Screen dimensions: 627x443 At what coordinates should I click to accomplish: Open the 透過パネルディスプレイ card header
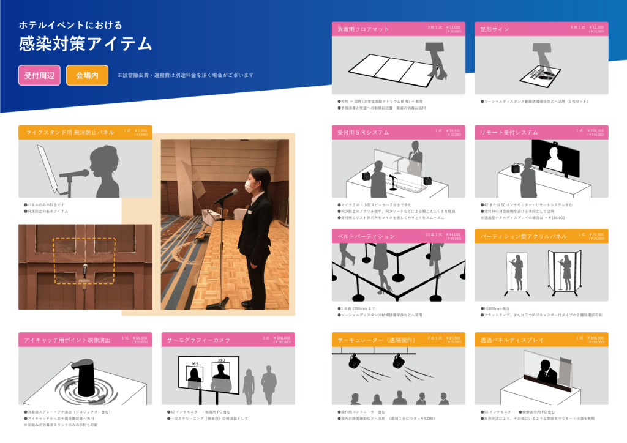click(x=541, y=340)
